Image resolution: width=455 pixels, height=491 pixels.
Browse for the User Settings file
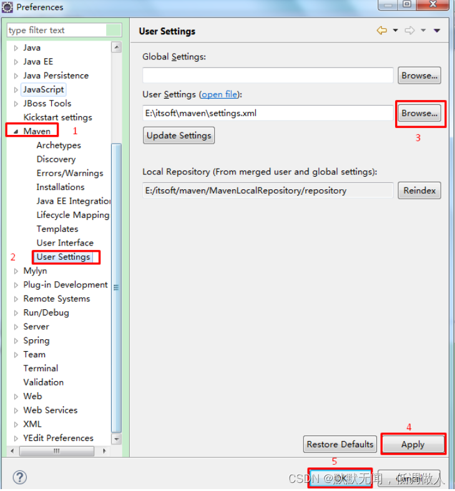(419, 113)
